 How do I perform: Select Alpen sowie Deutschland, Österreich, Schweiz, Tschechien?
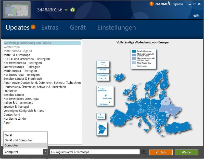pos(42,83)
